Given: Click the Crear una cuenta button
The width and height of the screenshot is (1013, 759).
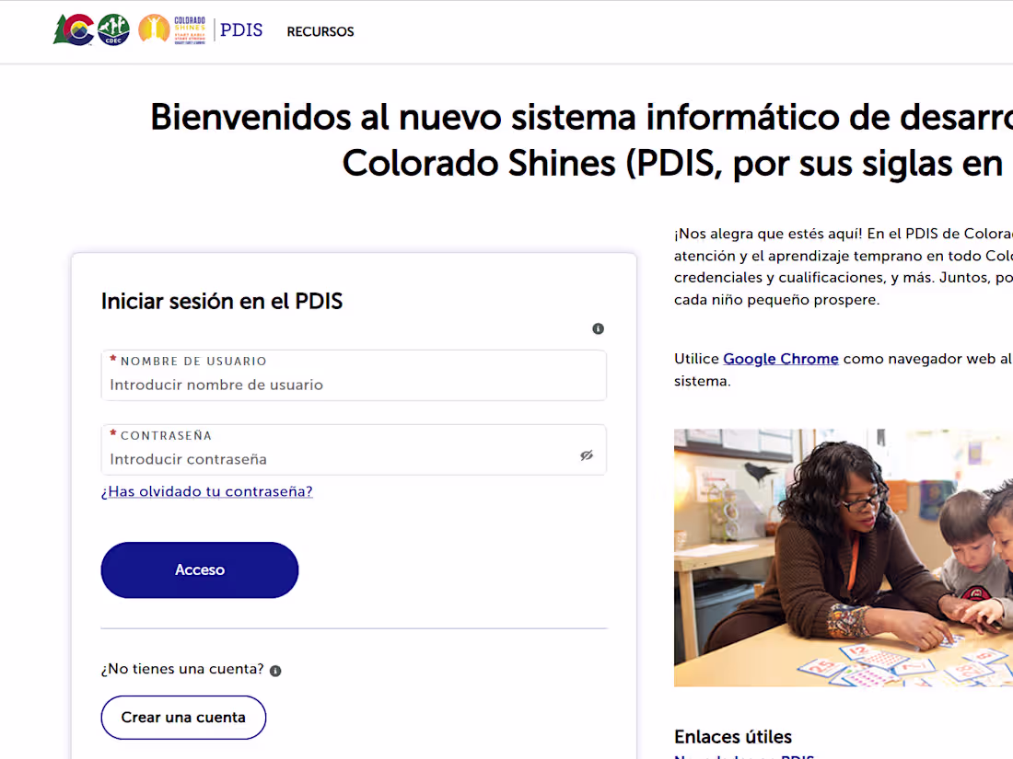Looking at the screenshot, I should [x=183, y=717].
